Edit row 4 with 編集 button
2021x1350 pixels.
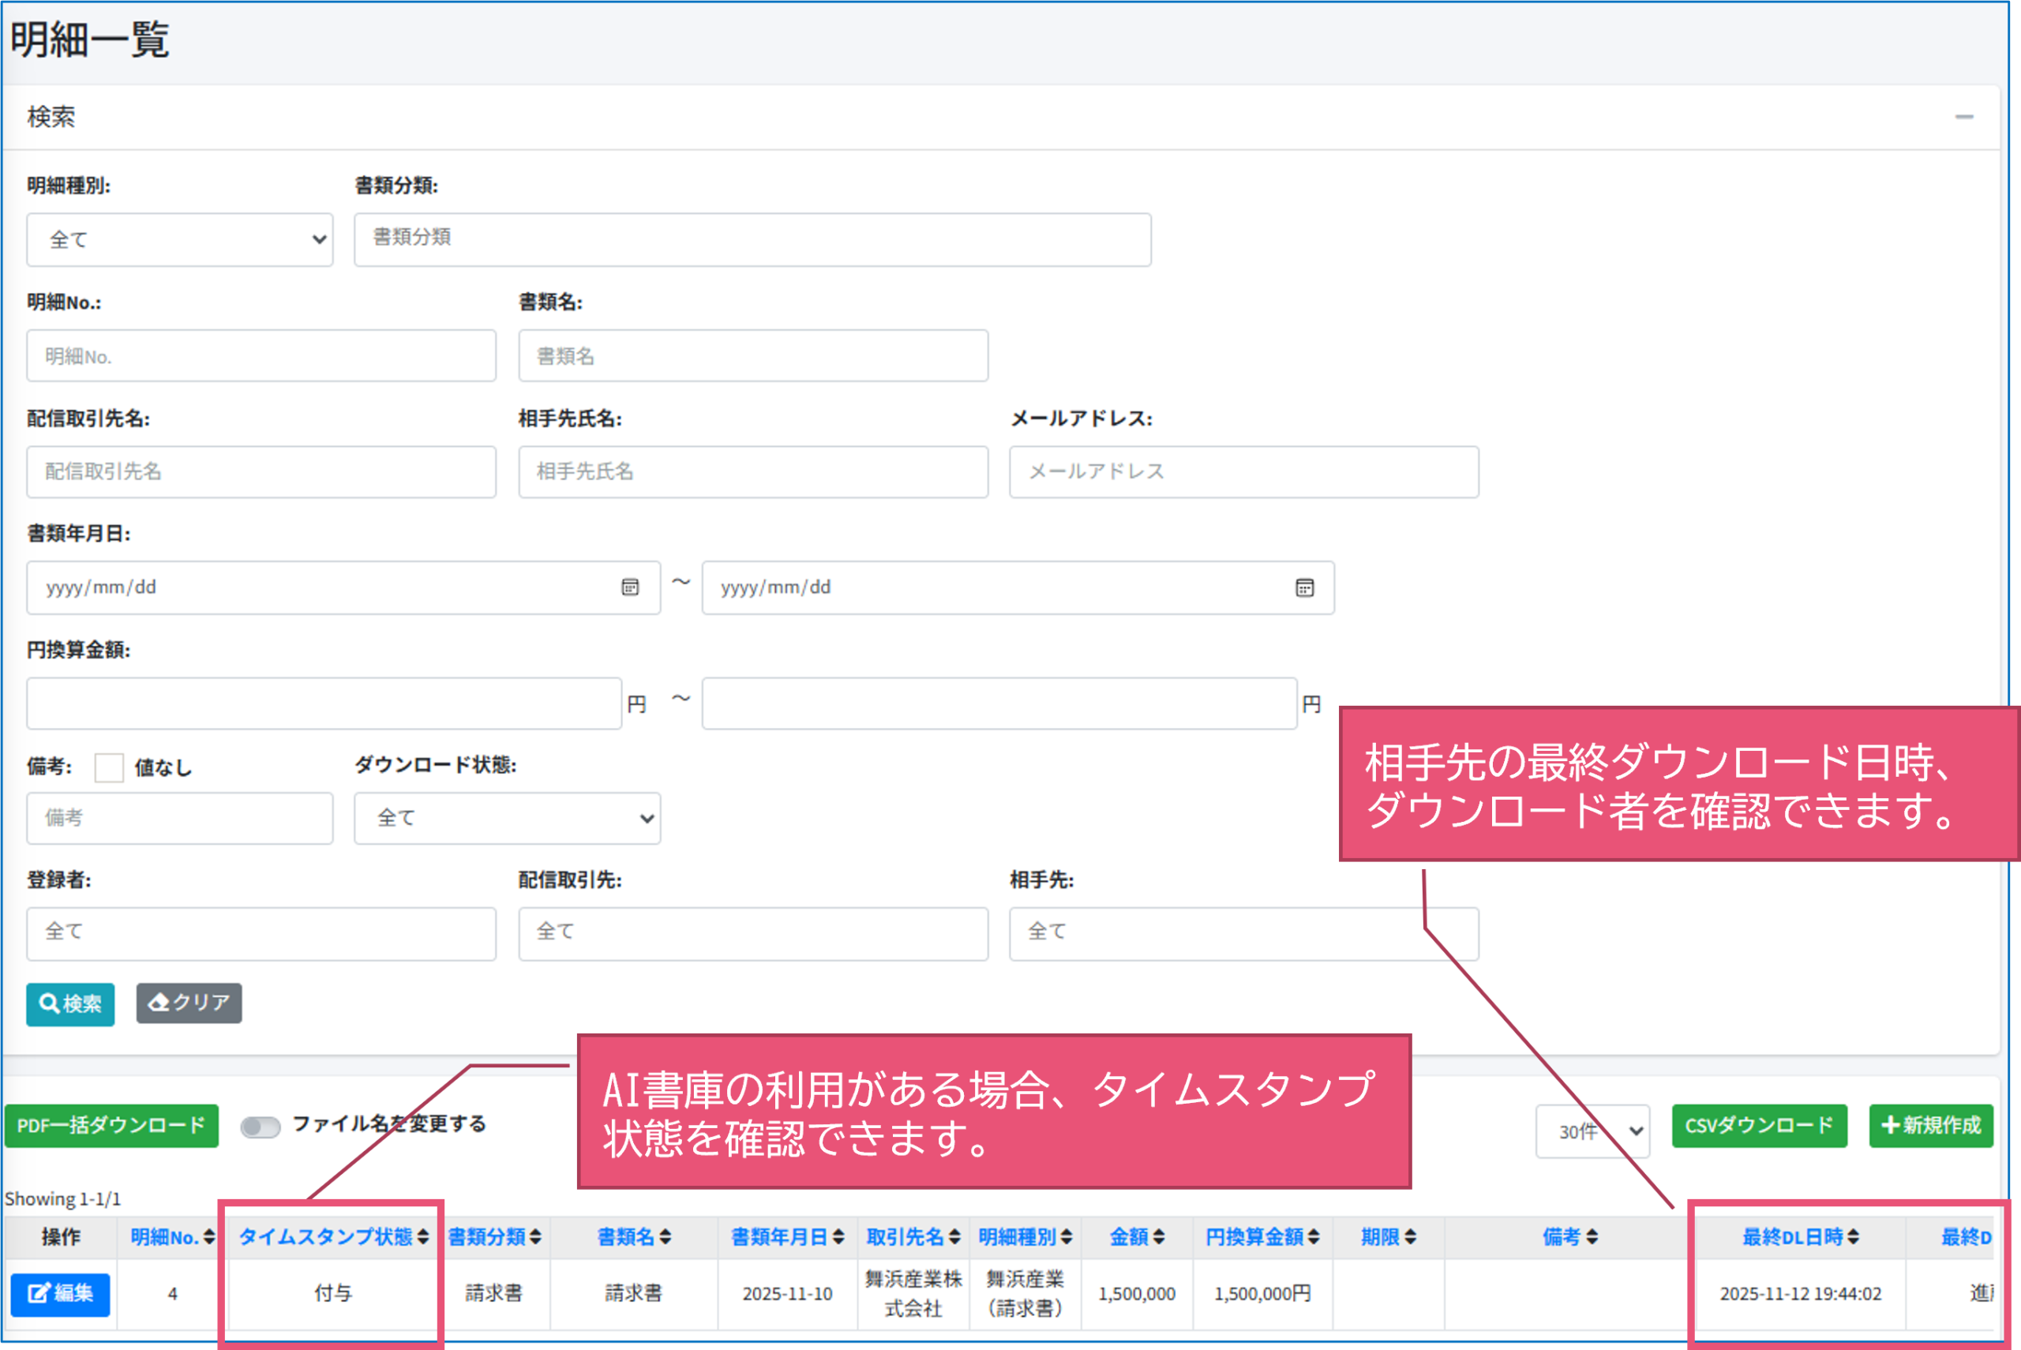(x=60, y=1293)
